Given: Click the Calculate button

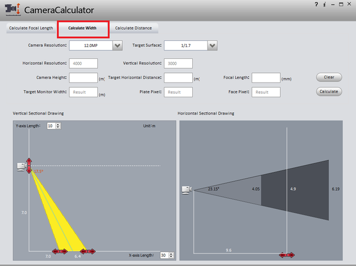Looking at the screenshot, I should 329,91.
